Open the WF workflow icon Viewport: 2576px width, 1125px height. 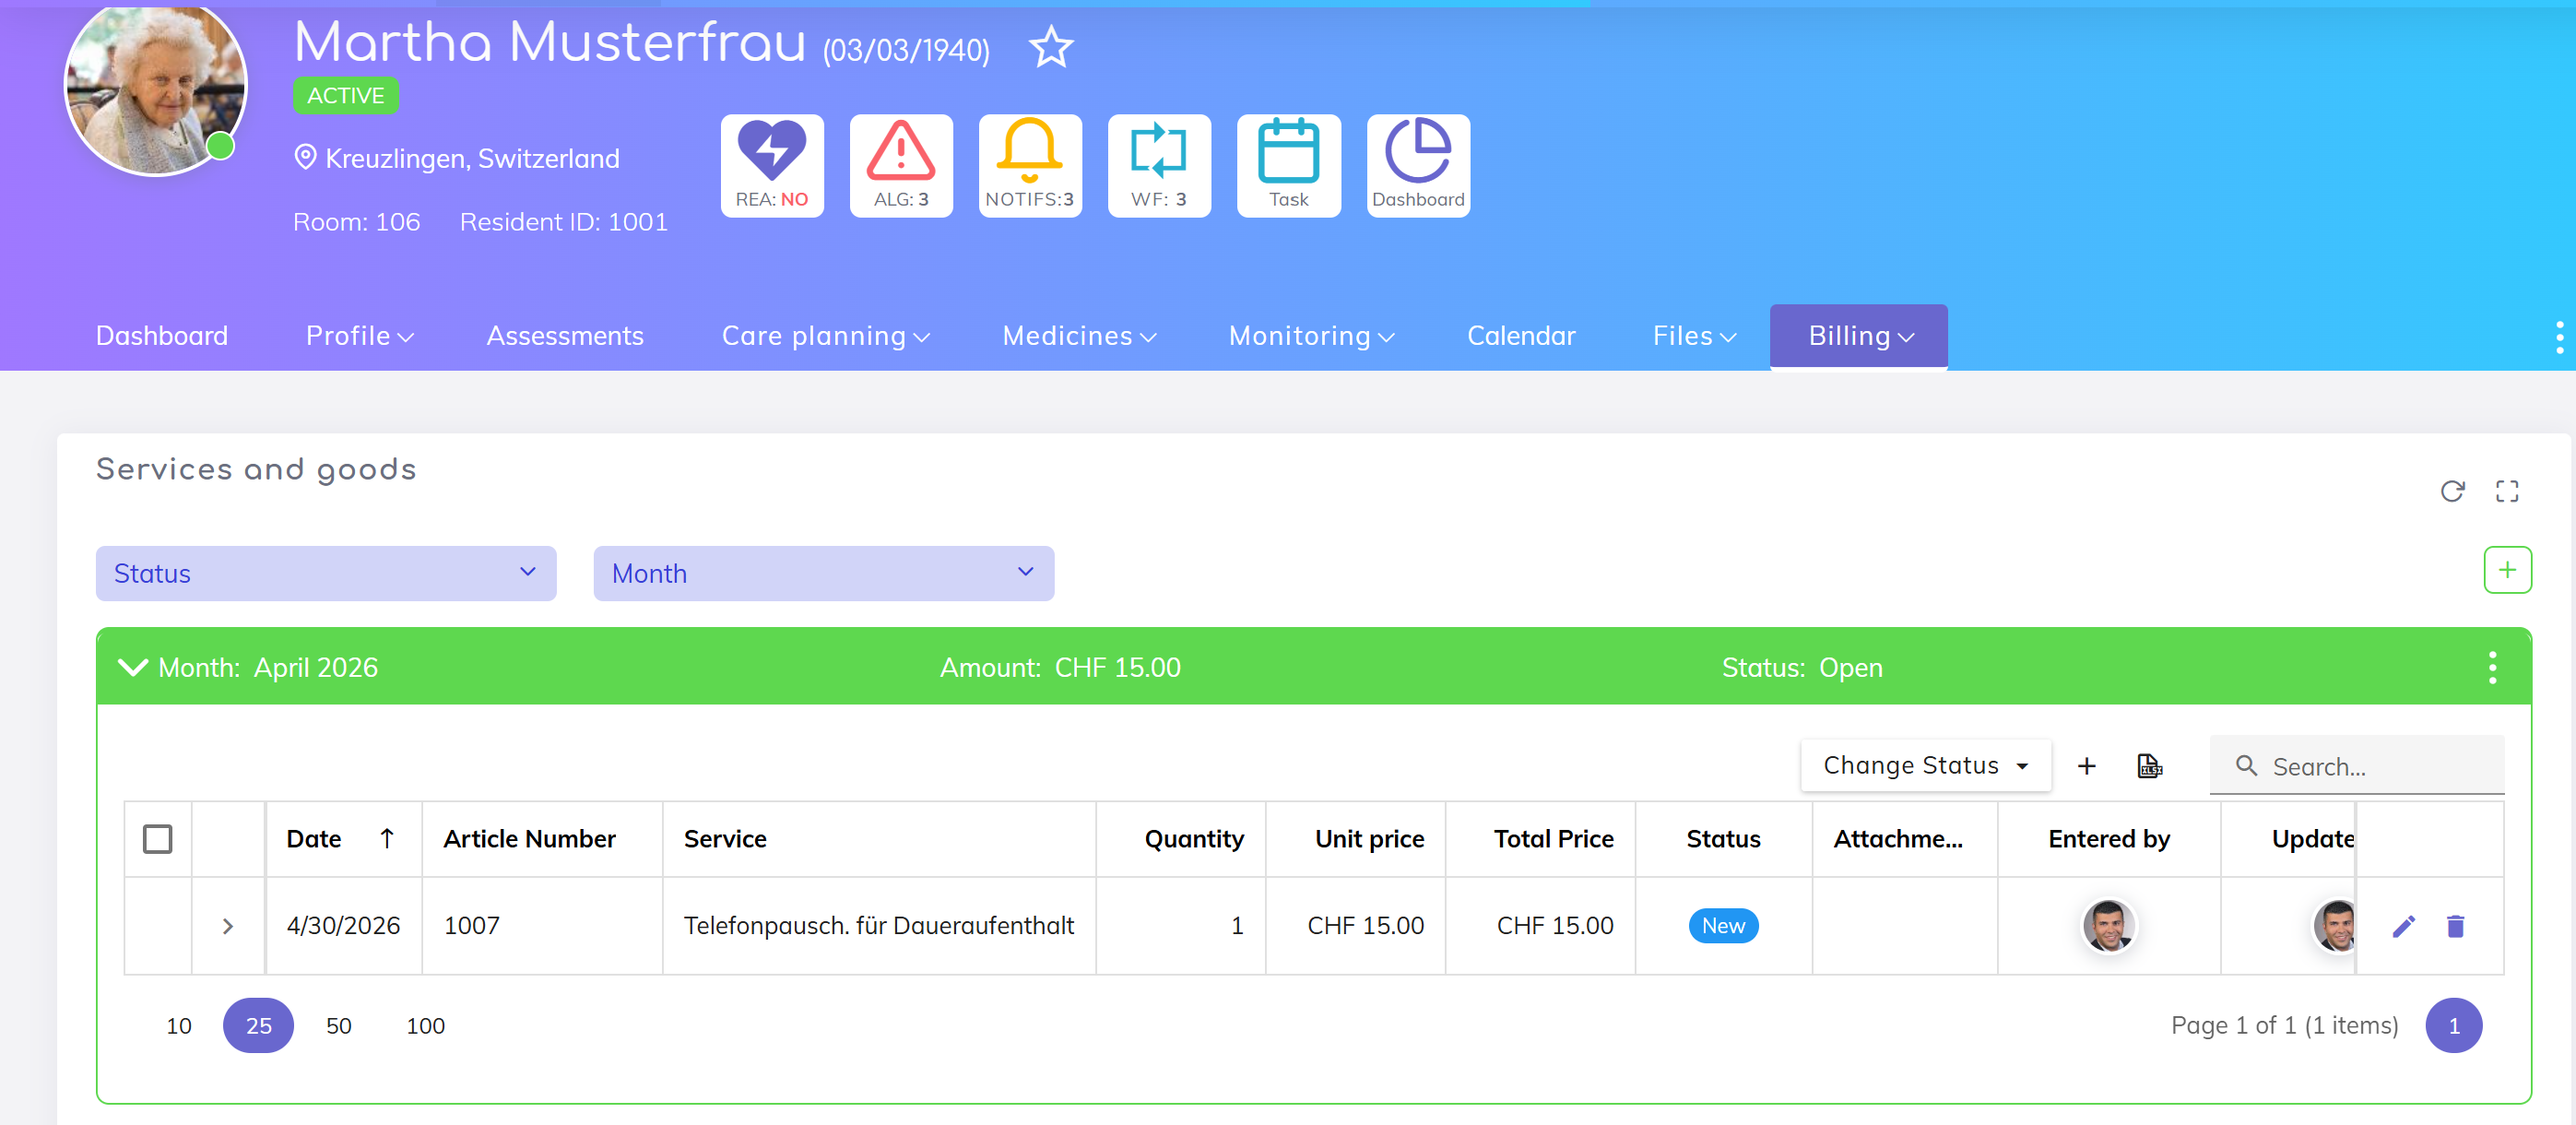(1158, 165)
